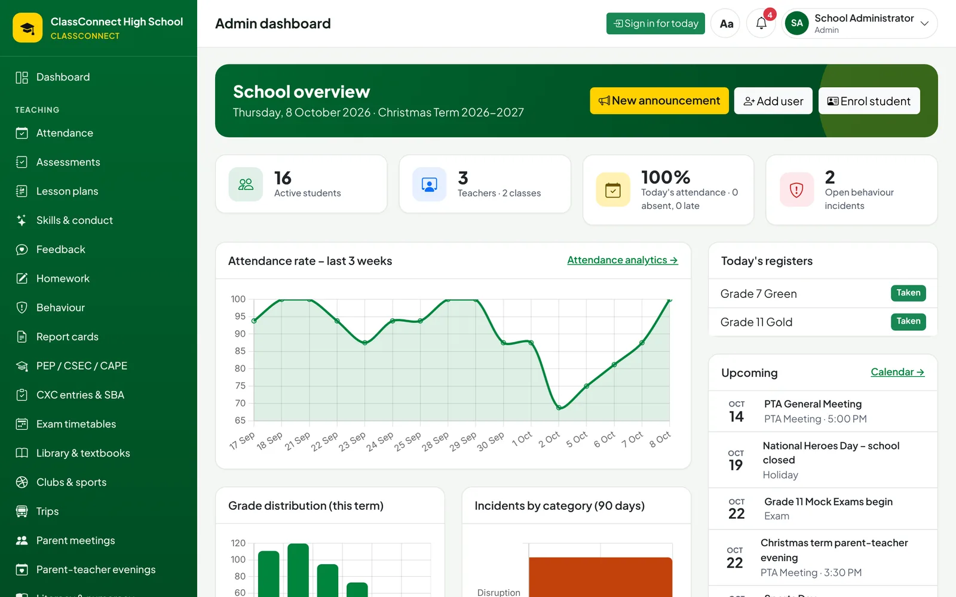Select Report cards in sidebar
The width and height of the screenshot is (956, 597).
pos(99,337)
